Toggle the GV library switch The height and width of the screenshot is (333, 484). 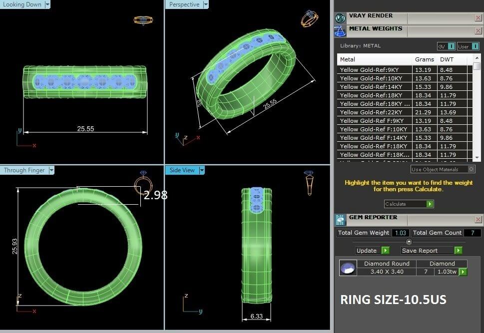pyautogui.click(x=451, y=46)
